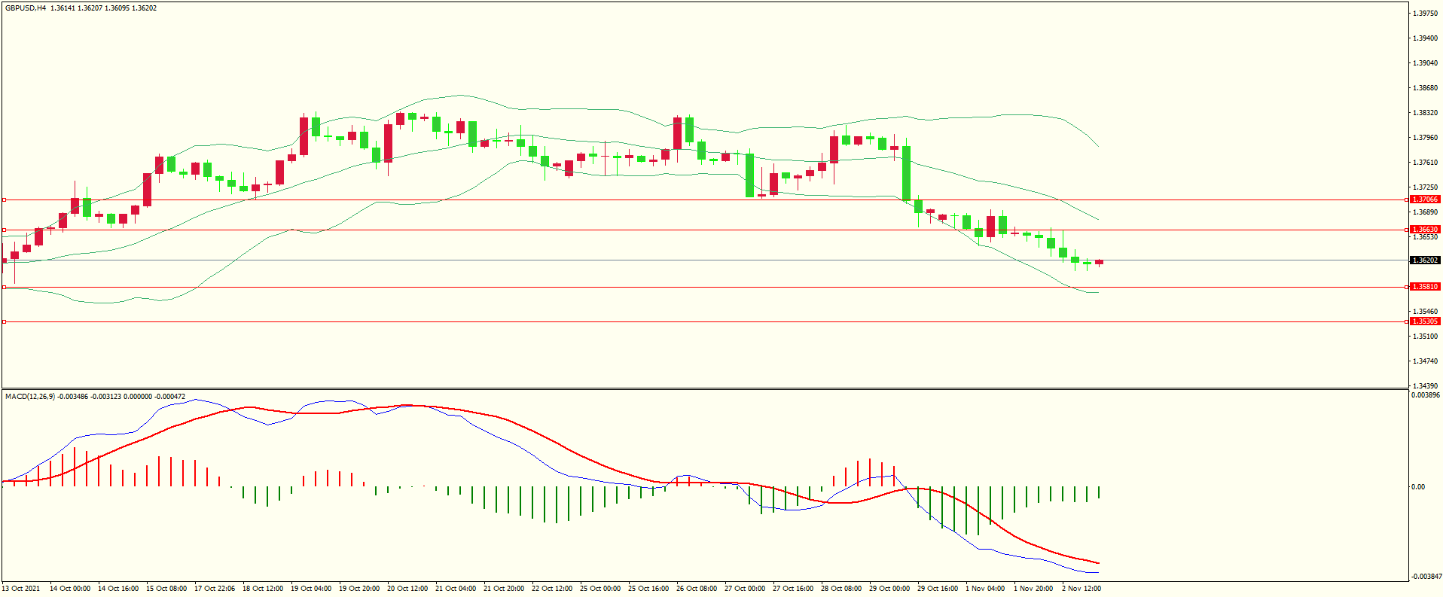Click the 1.39040 price axis label
This screenshot has width=1443, height=597.
pos(1425,63)
